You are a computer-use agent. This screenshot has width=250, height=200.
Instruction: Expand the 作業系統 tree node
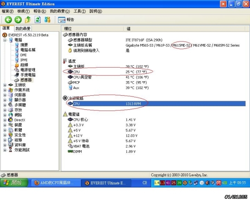[5, 90]
